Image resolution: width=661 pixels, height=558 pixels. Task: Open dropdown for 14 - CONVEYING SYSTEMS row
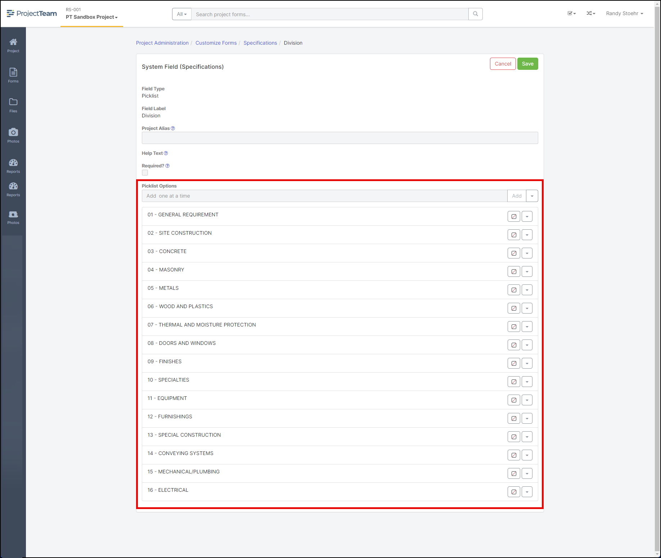pyautogui.click(x=527, y=455)
